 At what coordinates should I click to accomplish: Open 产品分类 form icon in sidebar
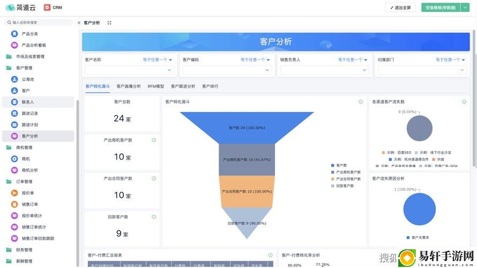(x=14, y=34)
